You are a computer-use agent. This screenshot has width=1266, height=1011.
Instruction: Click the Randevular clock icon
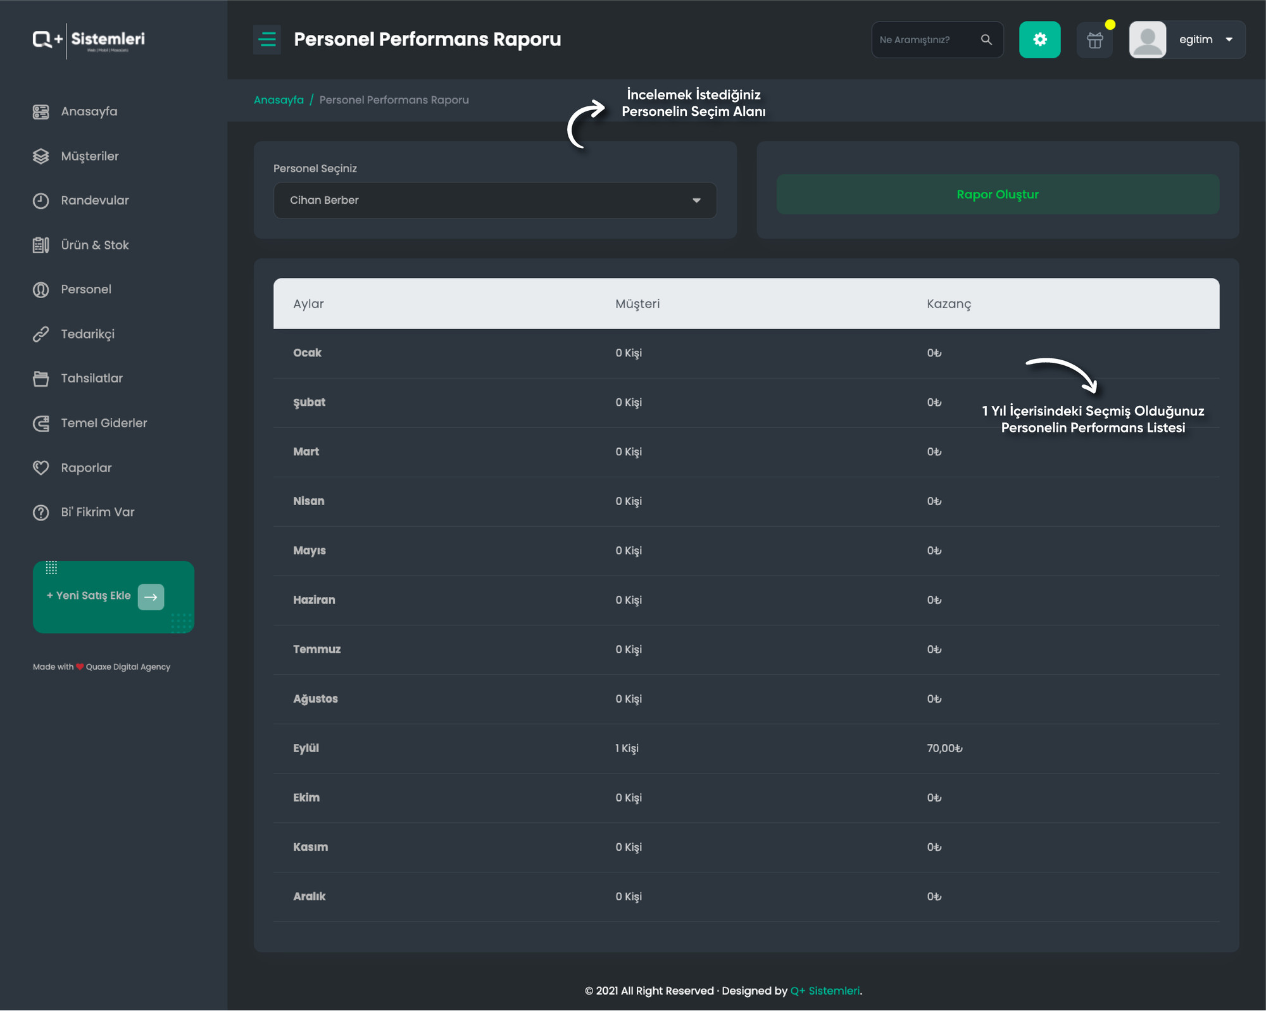coord(41,201)
